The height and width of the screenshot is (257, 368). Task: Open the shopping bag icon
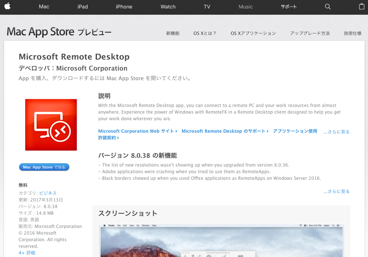coord(362,6)
